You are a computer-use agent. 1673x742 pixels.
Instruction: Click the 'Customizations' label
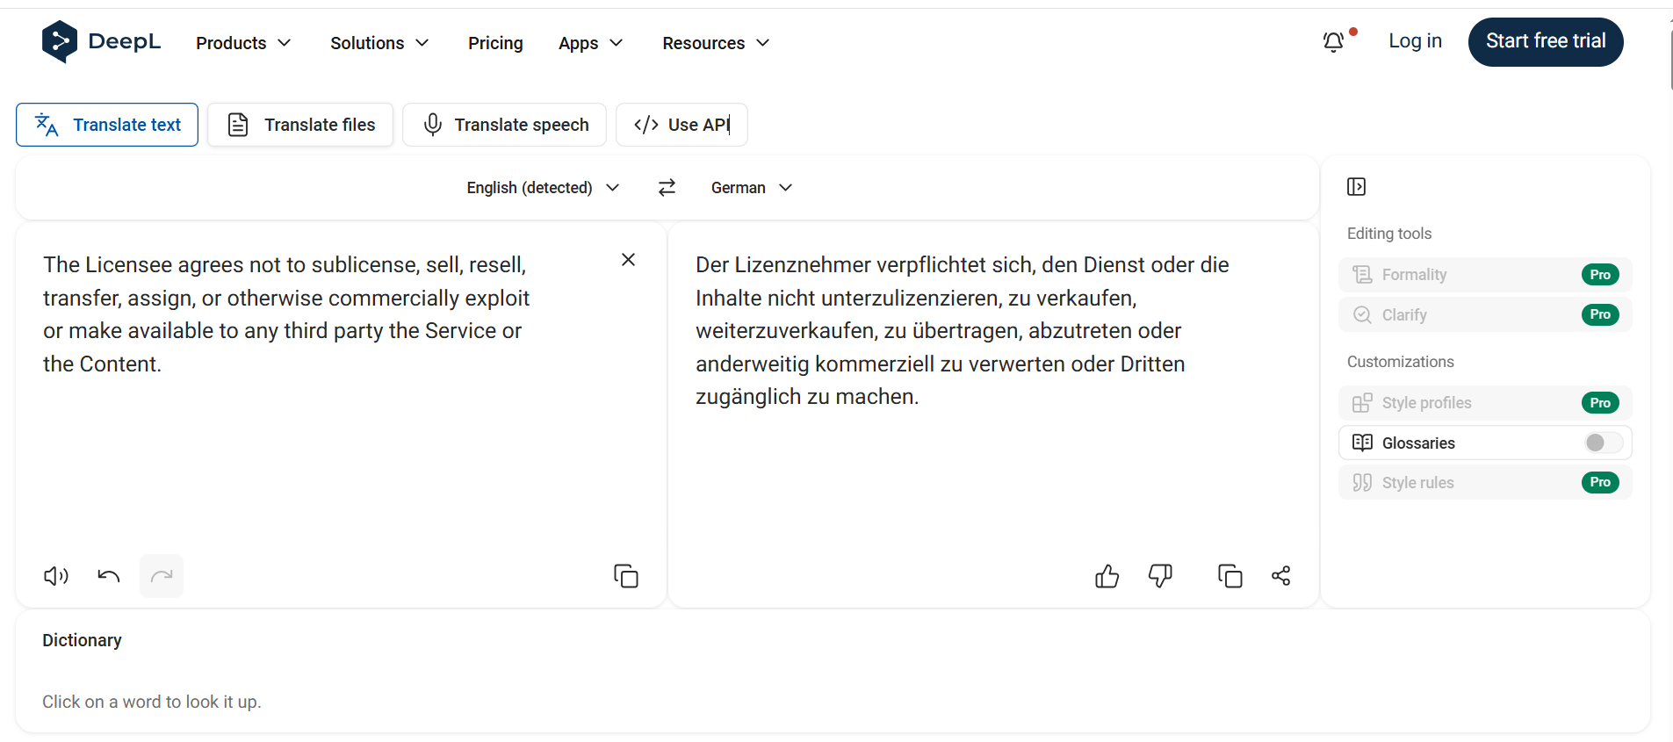(1401, 362)
